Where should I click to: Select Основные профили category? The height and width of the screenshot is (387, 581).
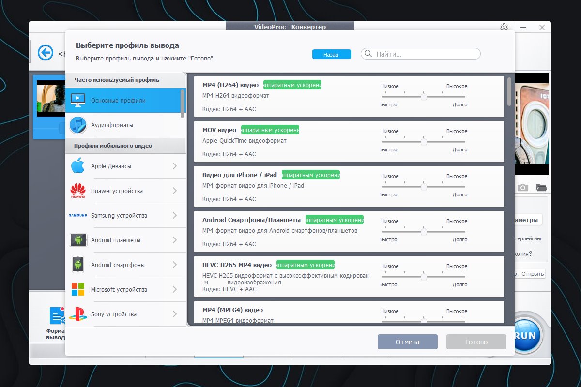click(x=118, y=101)
